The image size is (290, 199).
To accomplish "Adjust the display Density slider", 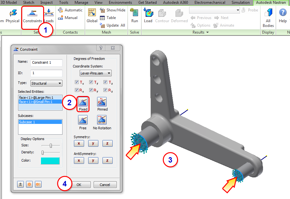I will pos(43,152).
